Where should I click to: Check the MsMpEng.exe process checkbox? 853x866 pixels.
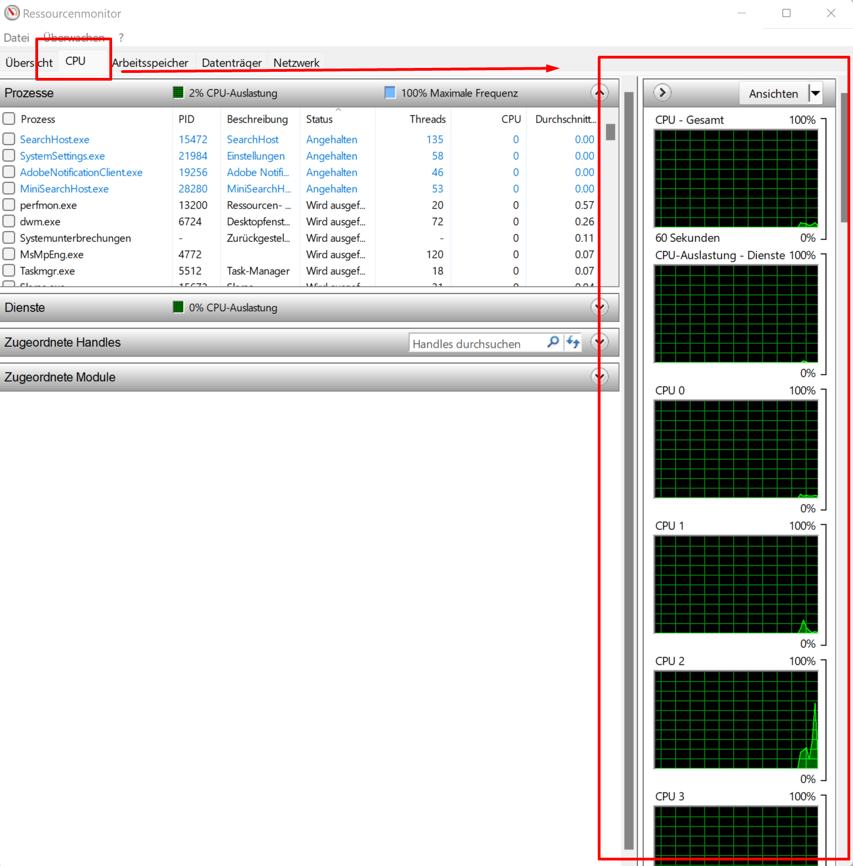tap(9, 254)
